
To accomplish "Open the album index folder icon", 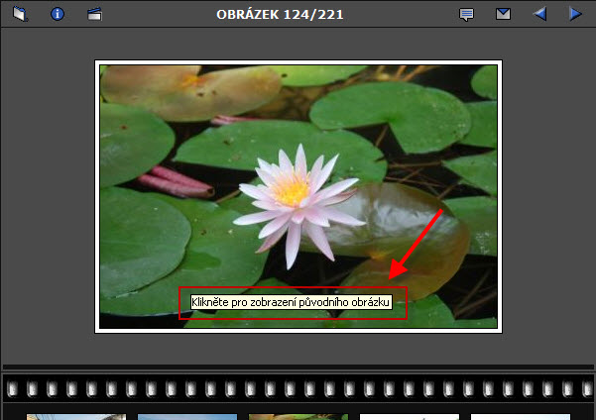I will tap(20, 14).
